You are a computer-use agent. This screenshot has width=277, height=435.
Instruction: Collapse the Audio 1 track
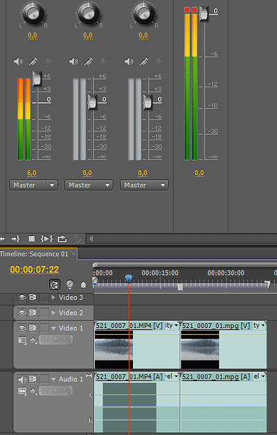53,379
